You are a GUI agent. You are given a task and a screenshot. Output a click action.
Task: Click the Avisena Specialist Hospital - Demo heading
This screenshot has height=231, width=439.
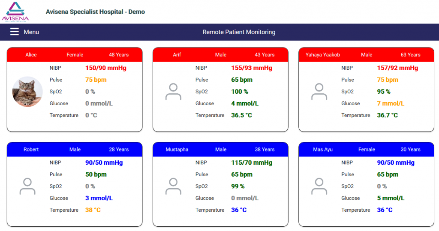coord(95,12)
